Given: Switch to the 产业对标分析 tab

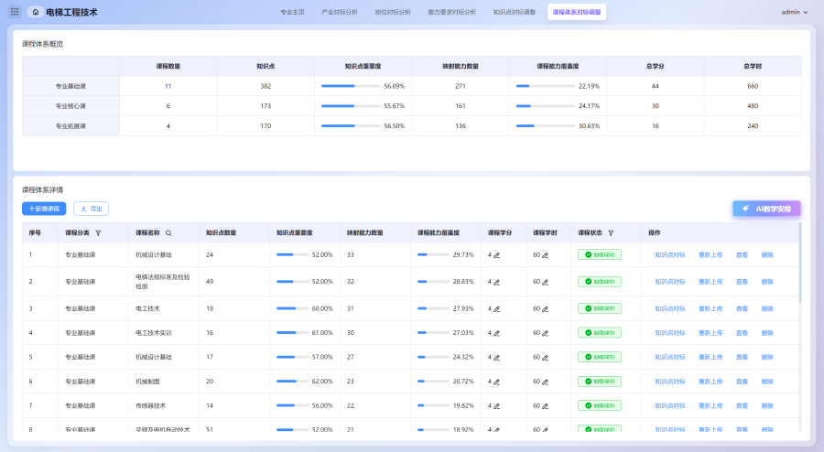Looking at the screenshot, I should (x=340, y=12).
